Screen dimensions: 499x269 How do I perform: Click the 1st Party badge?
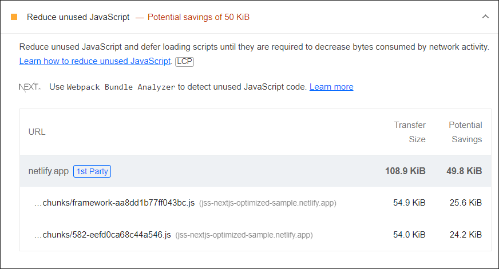pyautogui.click(x=92, y=171)
